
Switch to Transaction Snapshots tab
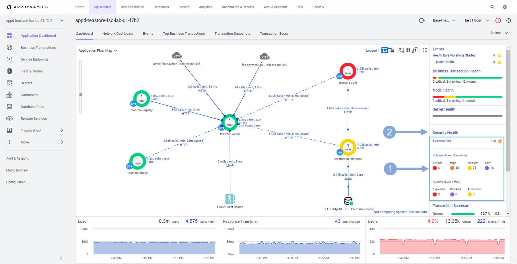(x=232, y=34)
